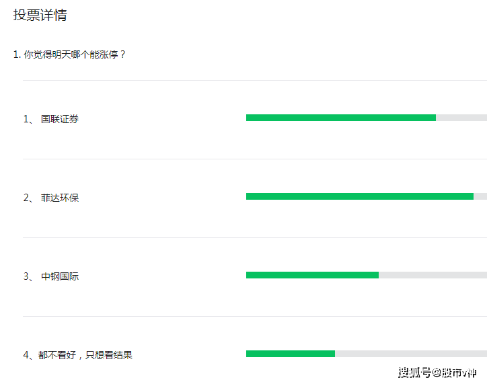Click green bar for 都不看好 option
The height and width of the screenshot is (384, 487).
[291, 354]
